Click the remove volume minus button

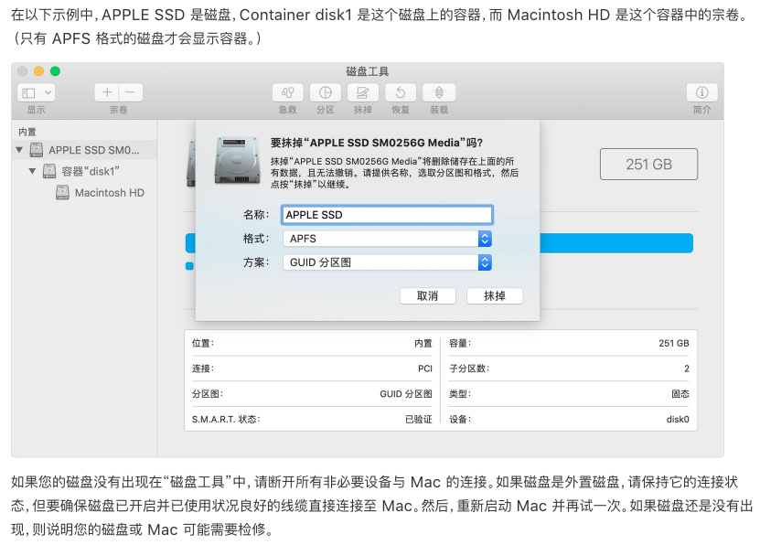(x=131, y=92)
